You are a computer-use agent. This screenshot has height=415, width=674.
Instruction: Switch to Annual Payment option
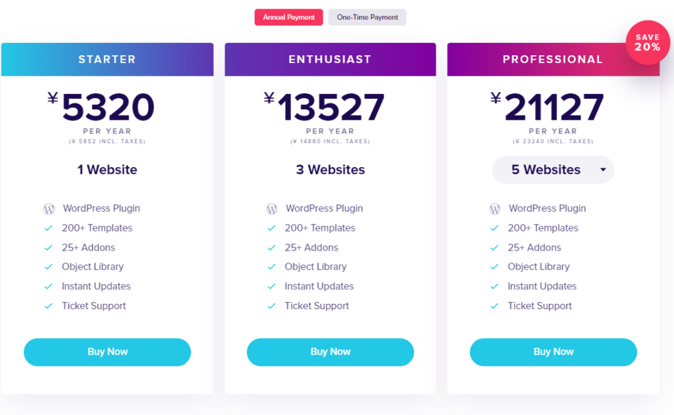click(289, 17)
